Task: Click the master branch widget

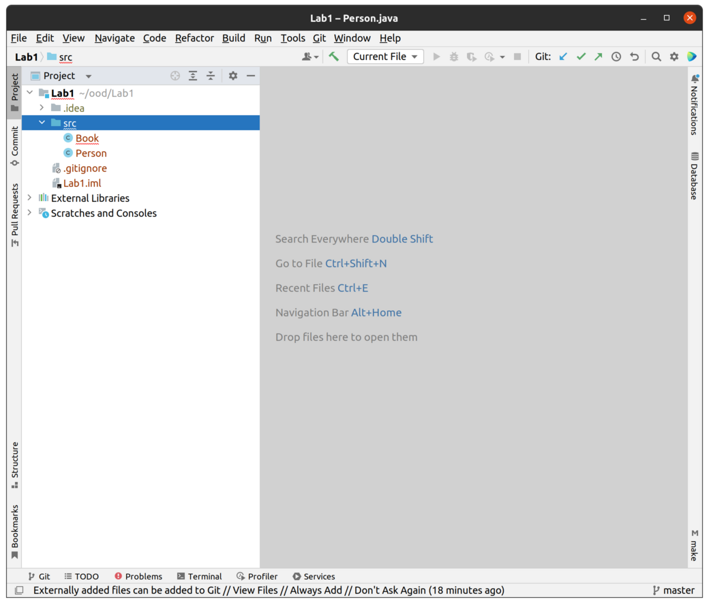Action: (673, 590)
